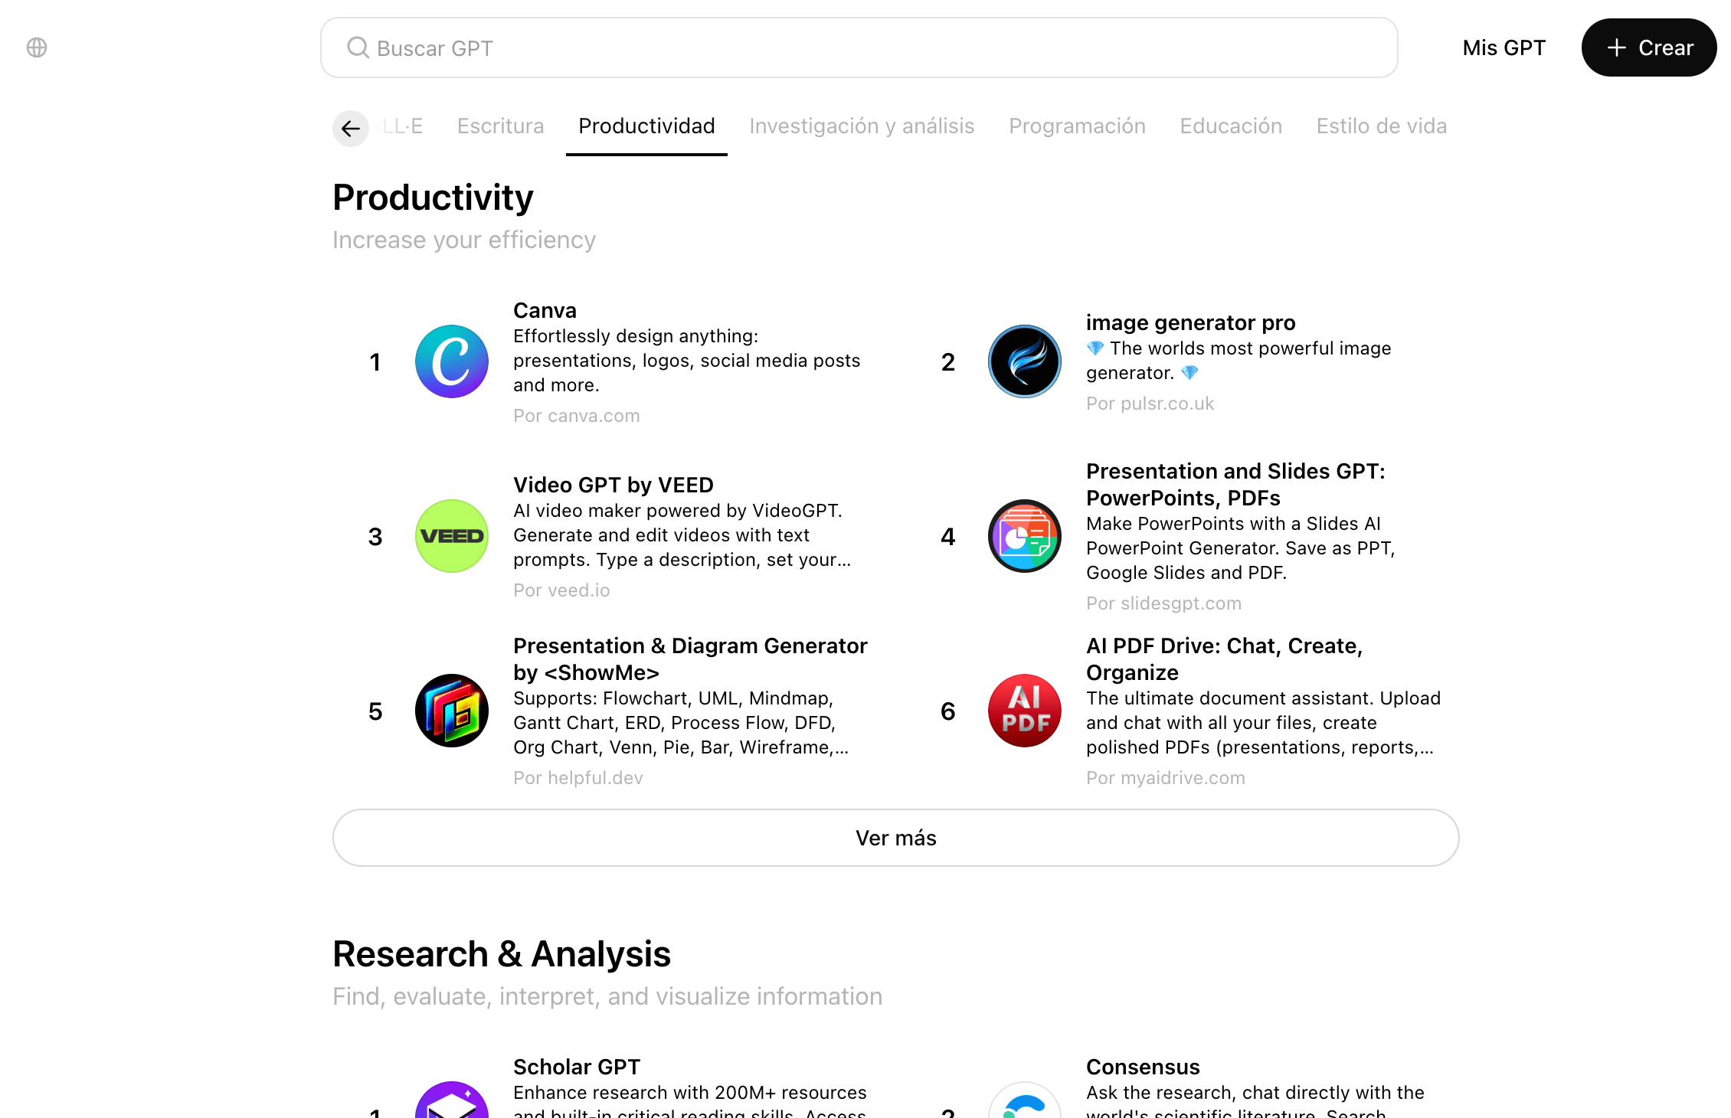Viewport: 1731px width, 1118px height.
Task: Expand the Escritura category
Action: (x=499, y=125)
